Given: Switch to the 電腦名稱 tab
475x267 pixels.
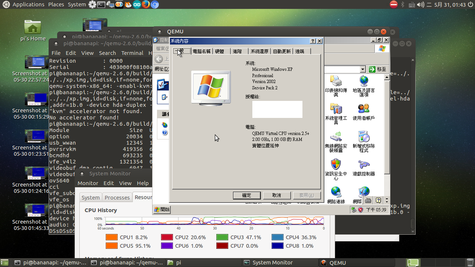Looking at the screenshot, I should pyautogui.click(x=202, y=51).
